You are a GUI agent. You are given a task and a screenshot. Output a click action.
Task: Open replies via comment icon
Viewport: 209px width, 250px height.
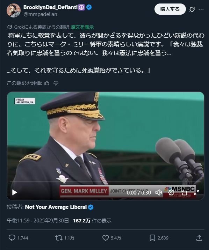click(x=12, y=238)
